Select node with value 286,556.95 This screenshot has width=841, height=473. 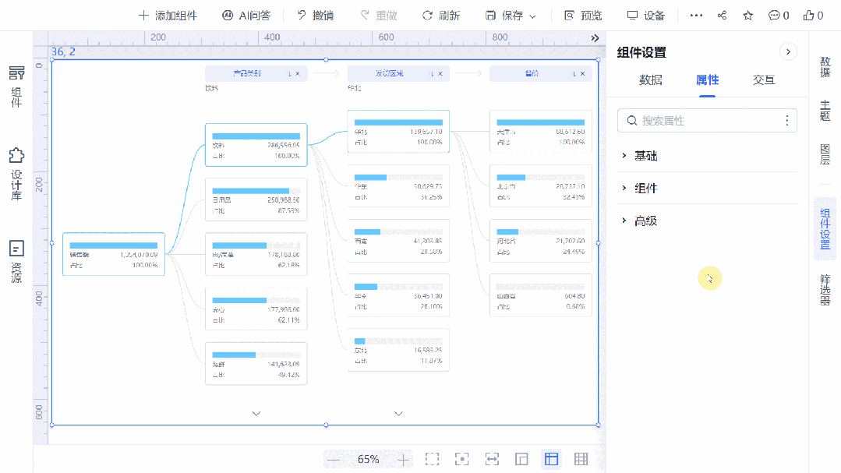(256, 145)
